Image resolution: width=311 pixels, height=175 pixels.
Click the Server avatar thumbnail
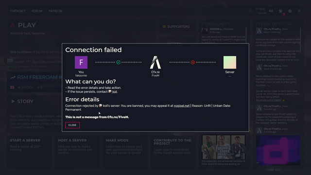tap(230, 62)
